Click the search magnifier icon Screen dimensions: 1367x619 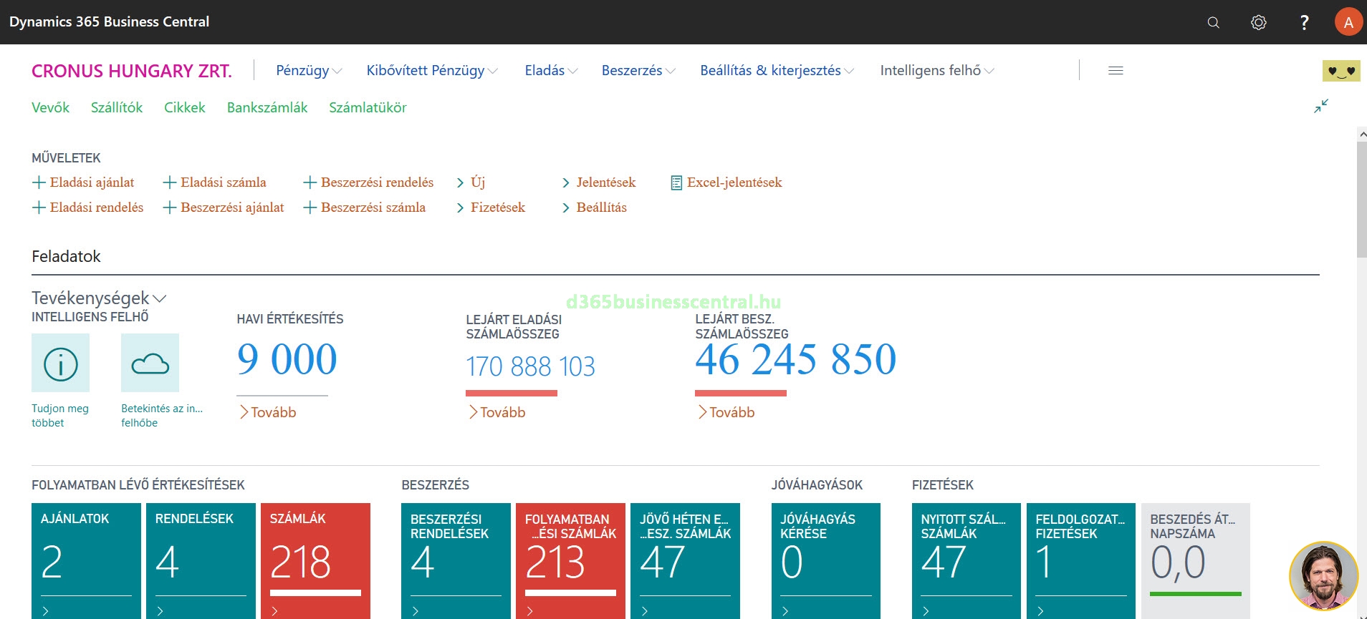pyautogui.click(x=1213, y=22)
